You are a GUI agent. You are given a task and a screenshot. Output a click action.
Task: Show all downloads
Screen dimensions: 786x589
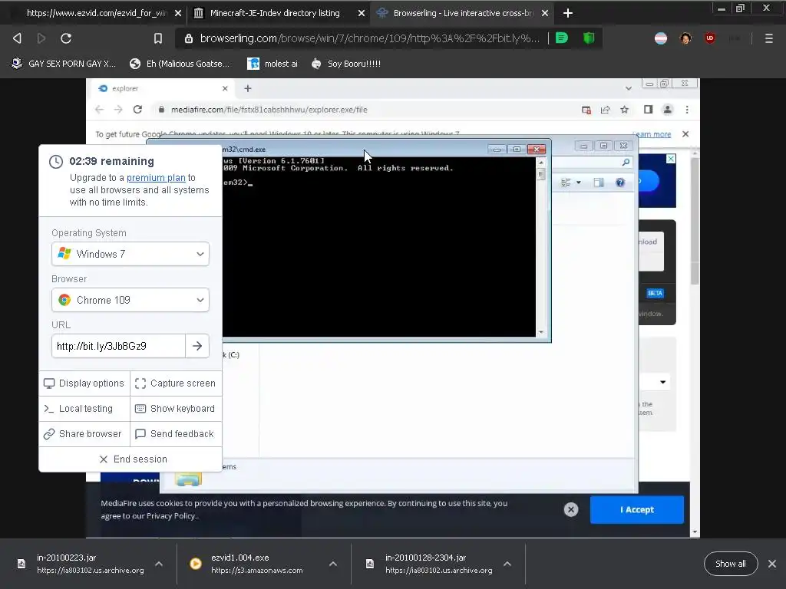[x=731, y=564]
